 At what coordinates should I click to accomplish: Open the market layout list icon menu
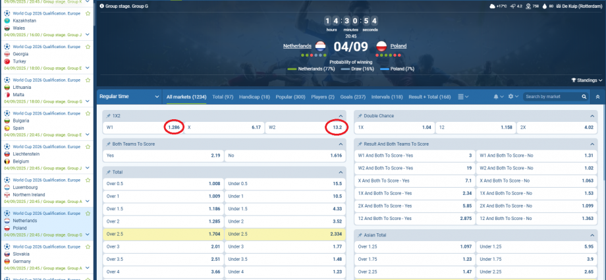pyautogui.click(x=463, y=97)
